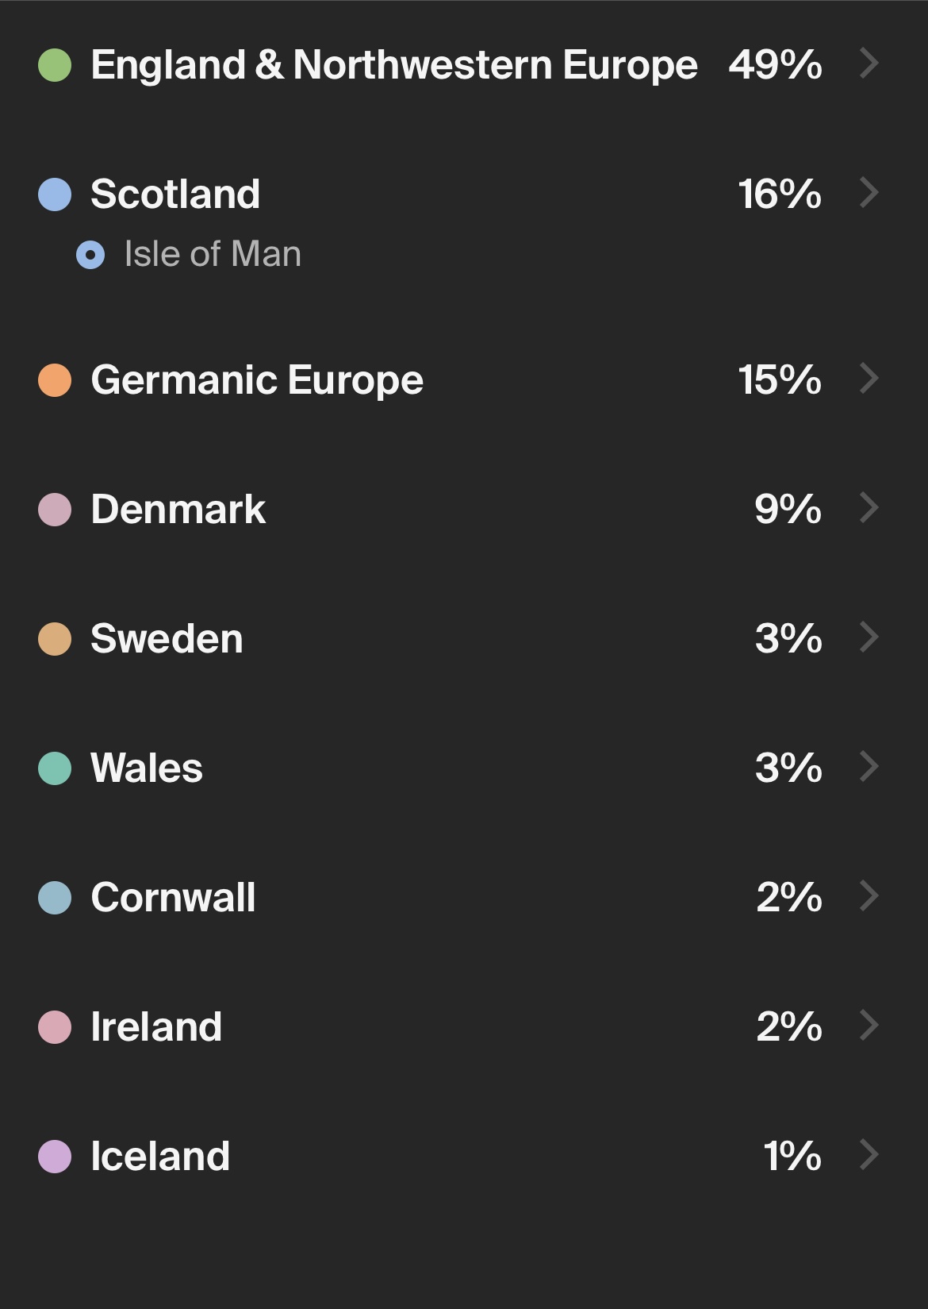Click the green England color dot
This screenshot has width=928, height=1309.
(55, 65)
